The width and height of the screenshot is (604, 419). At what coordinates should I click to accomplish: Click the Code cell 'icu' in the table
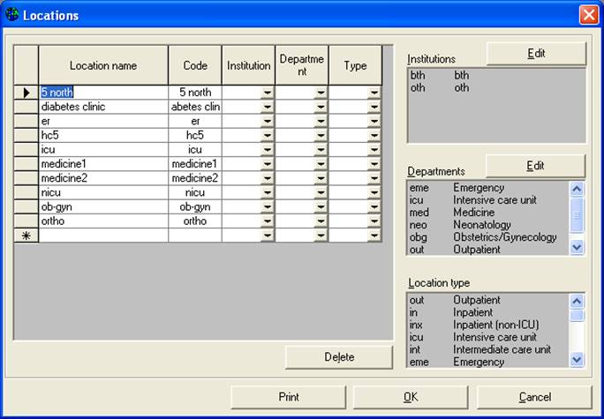[x=195, y=150]
